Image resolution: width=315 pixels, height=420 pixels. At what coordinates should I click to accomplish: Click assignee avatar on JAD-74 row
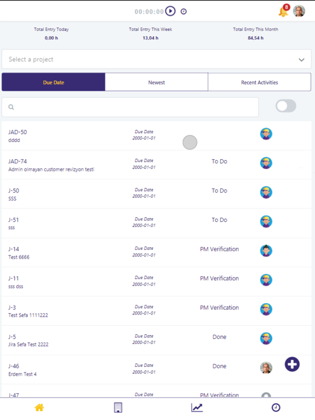coord(266,163)
